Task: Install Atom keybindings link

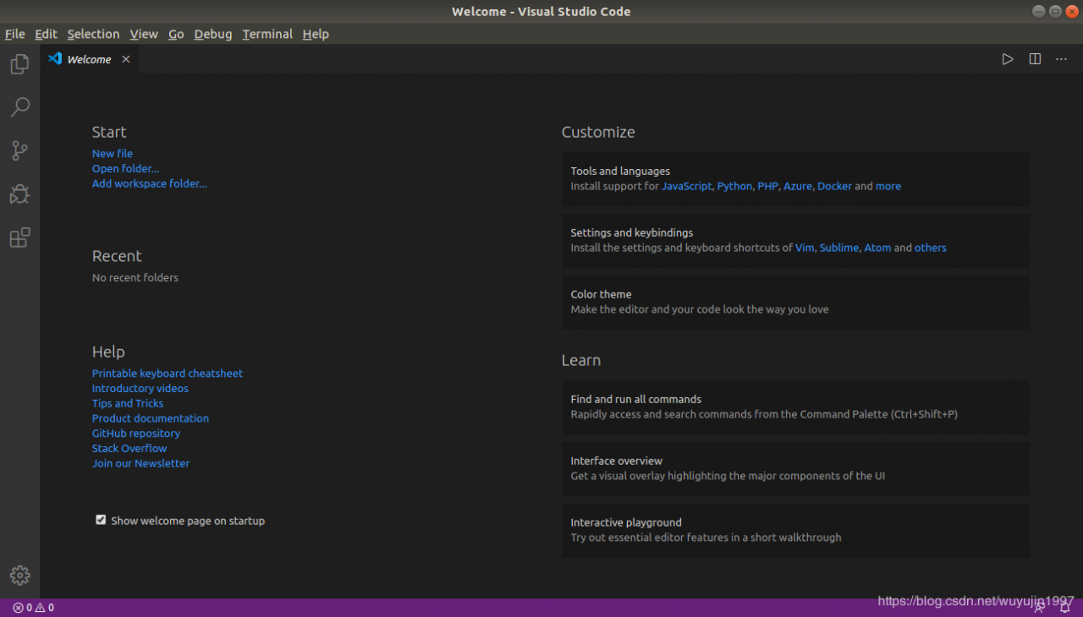Action: click(877, 248)
